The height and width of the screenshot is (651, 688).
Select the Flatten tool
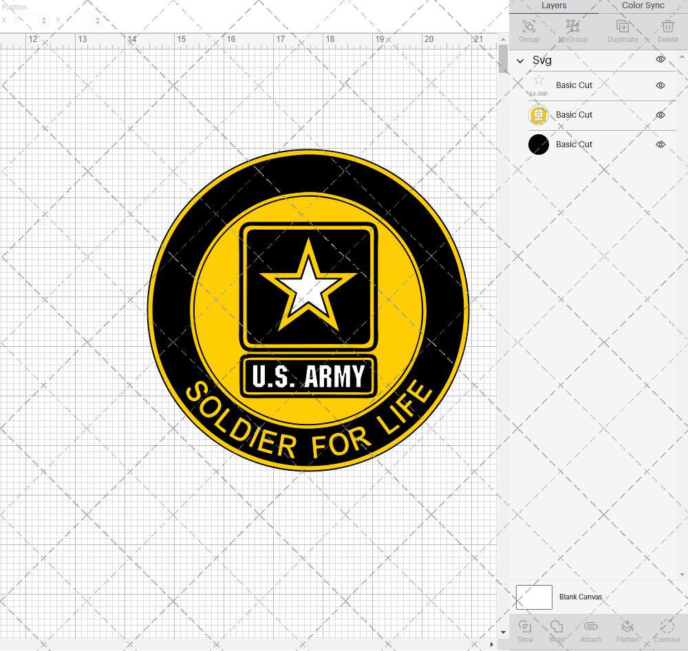pos(627,626)
